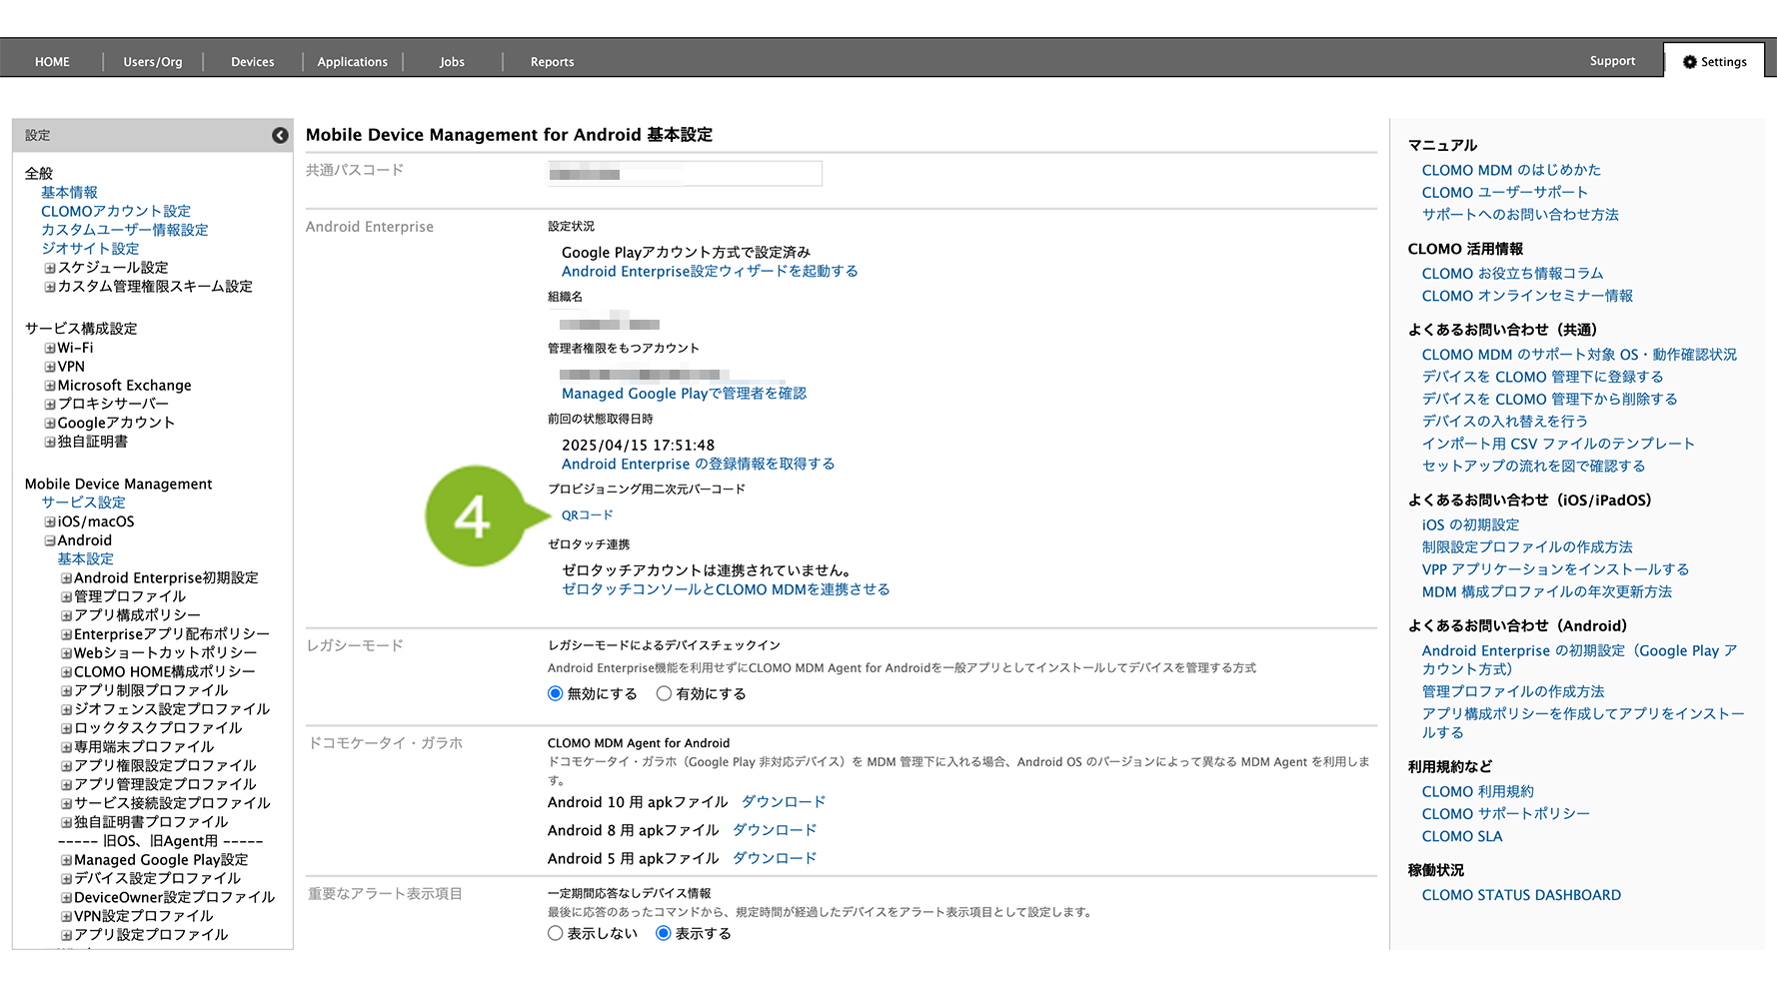
Task: Download Android 5 apk file
Action: tap(775, 858)
